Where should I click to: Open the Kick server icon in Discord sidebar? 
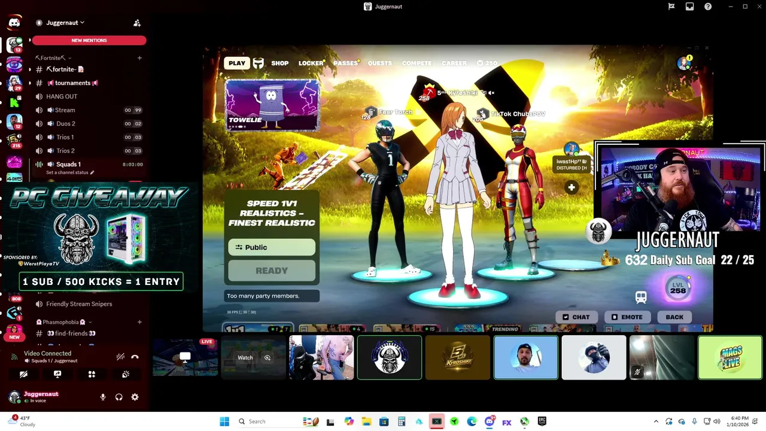point(14,102)
